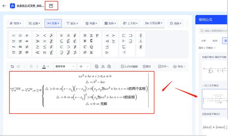Insert the less-or-equal ≤ symbol

pos(45,47)
